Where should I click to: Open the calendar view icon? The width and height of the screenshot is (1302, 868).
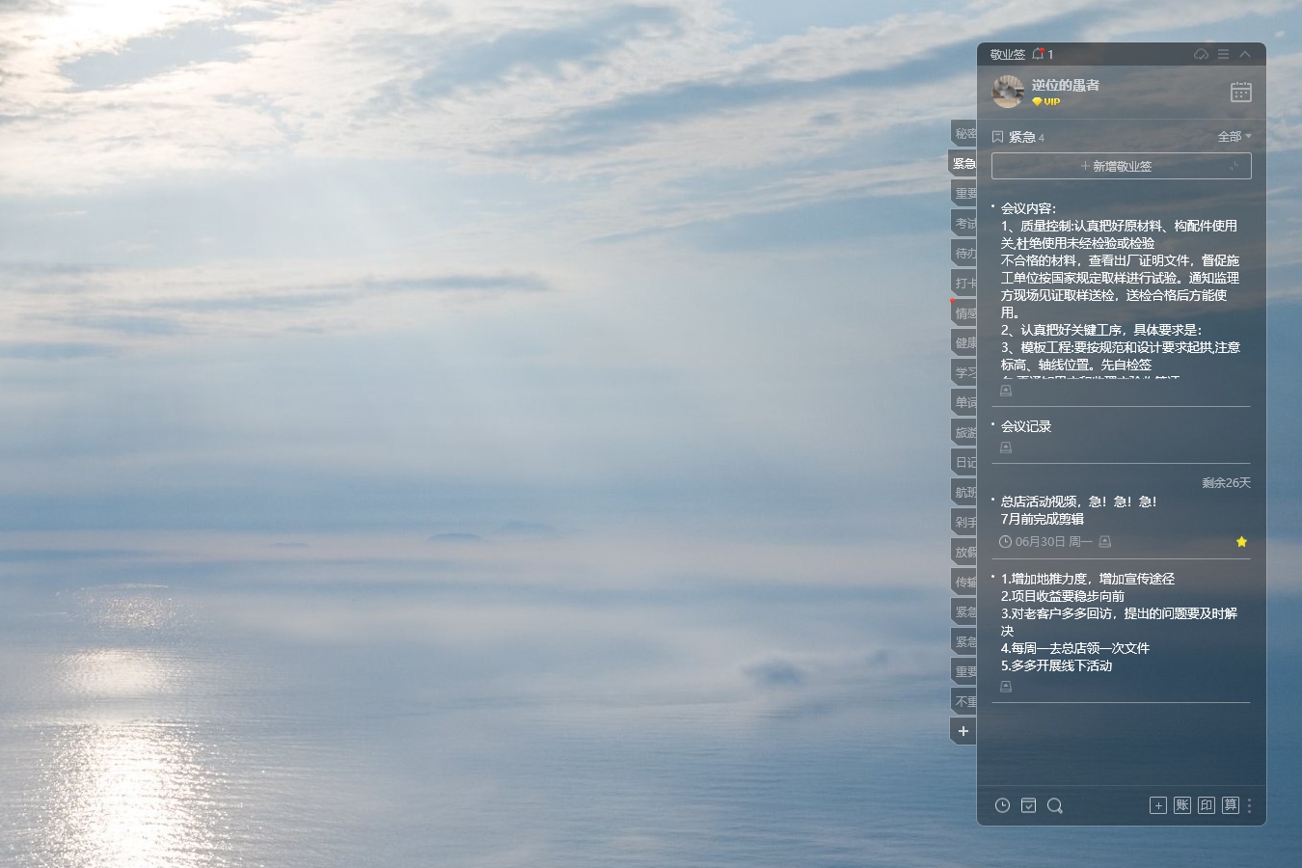[1241, 92]
